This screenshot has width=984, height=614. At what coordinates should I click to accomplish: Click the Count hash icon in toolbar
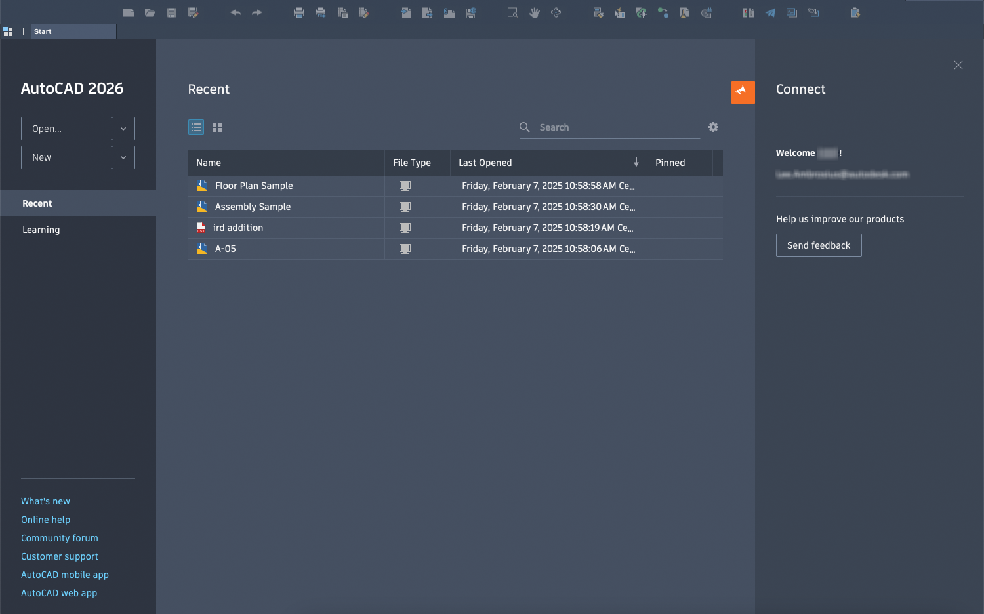point(707,12)
